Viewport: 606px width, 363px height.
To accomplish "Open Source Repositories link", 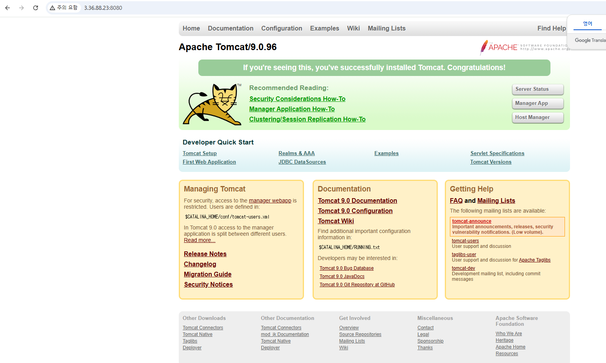I will pos(360,334).
